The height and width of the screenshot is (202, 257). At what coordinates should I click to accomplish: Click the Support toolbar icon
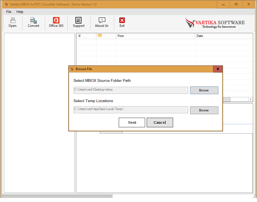pos(78,22)
